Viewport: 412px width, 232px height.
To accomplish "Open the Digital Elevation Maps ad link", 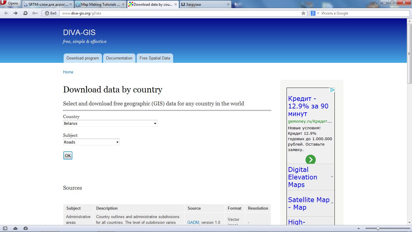I will [x=303, y=177].
